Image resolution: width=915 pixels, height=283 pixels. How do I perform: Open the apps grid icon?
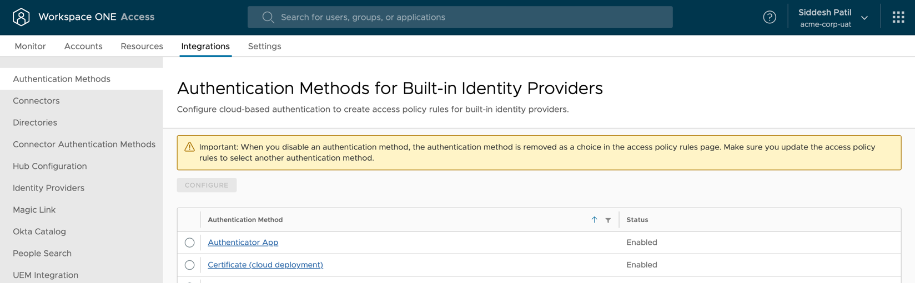pyautogui.click(x=898, y=17)
